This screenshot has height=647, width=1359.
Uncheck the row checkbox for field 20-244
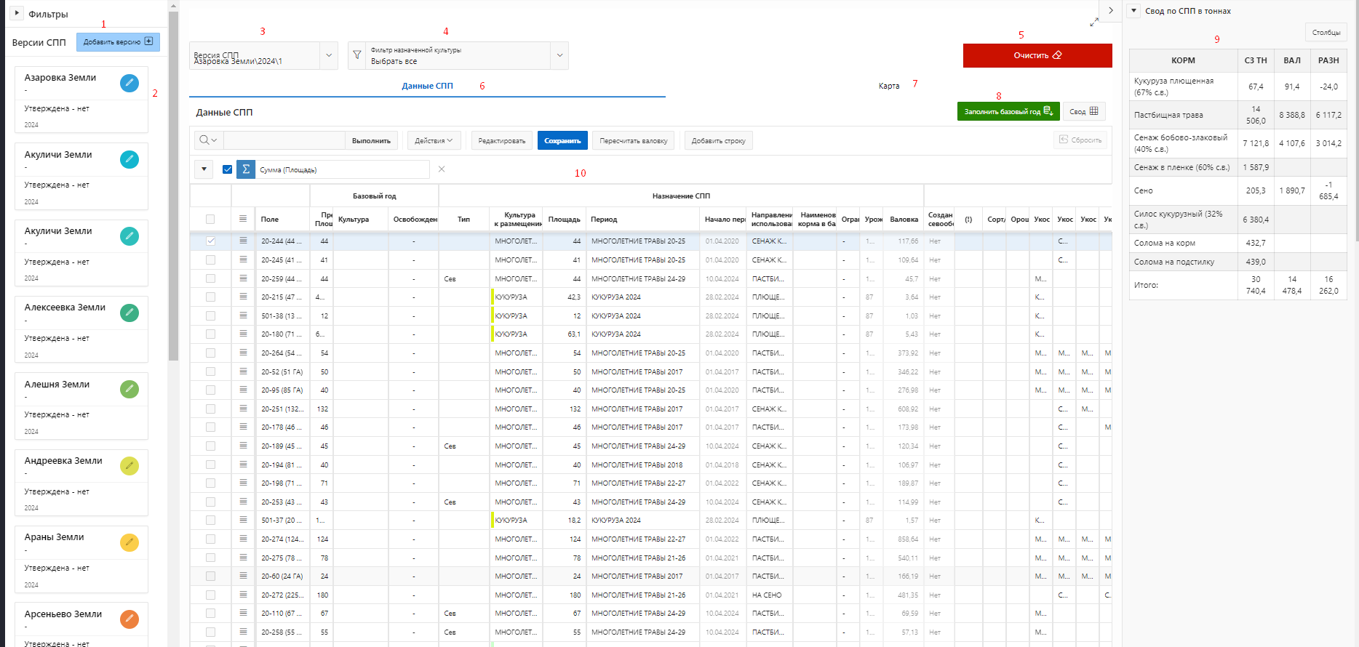tap(210, 241)
